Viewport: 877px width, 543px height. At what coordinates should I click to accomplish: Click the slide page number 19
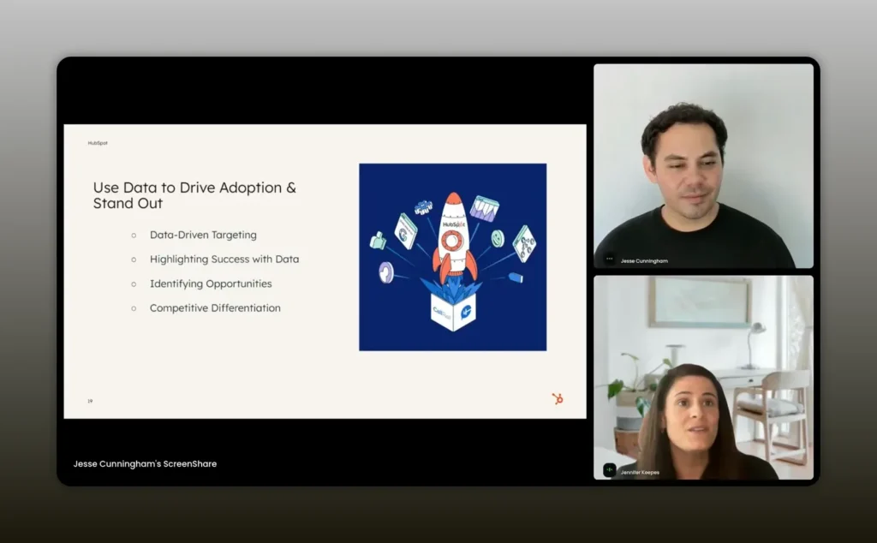(x=90, y=401)
